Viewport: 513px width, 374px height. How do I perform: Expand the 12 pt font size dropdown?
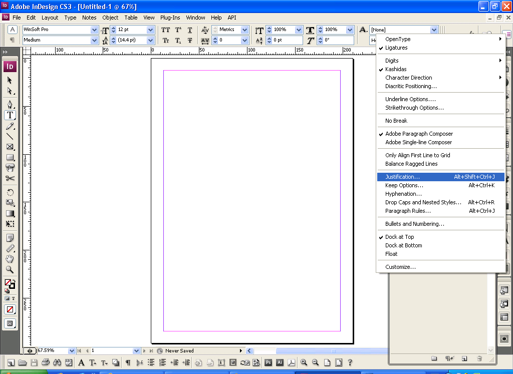tap(150, 30)
